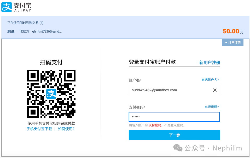Click the 下一步 button

pyautogui.click(x=175, y=135)
